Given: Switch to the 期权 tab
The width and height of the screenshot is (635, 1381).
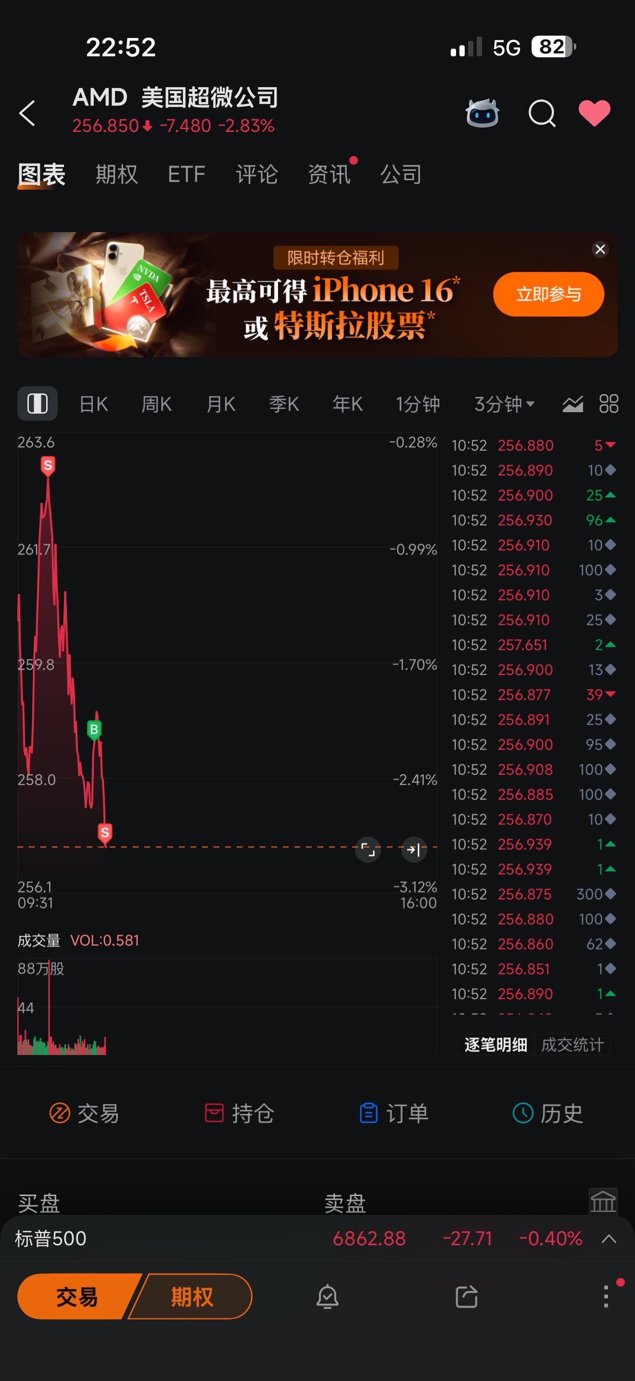Looking at the screenshot, I should [x=117, y=174].
